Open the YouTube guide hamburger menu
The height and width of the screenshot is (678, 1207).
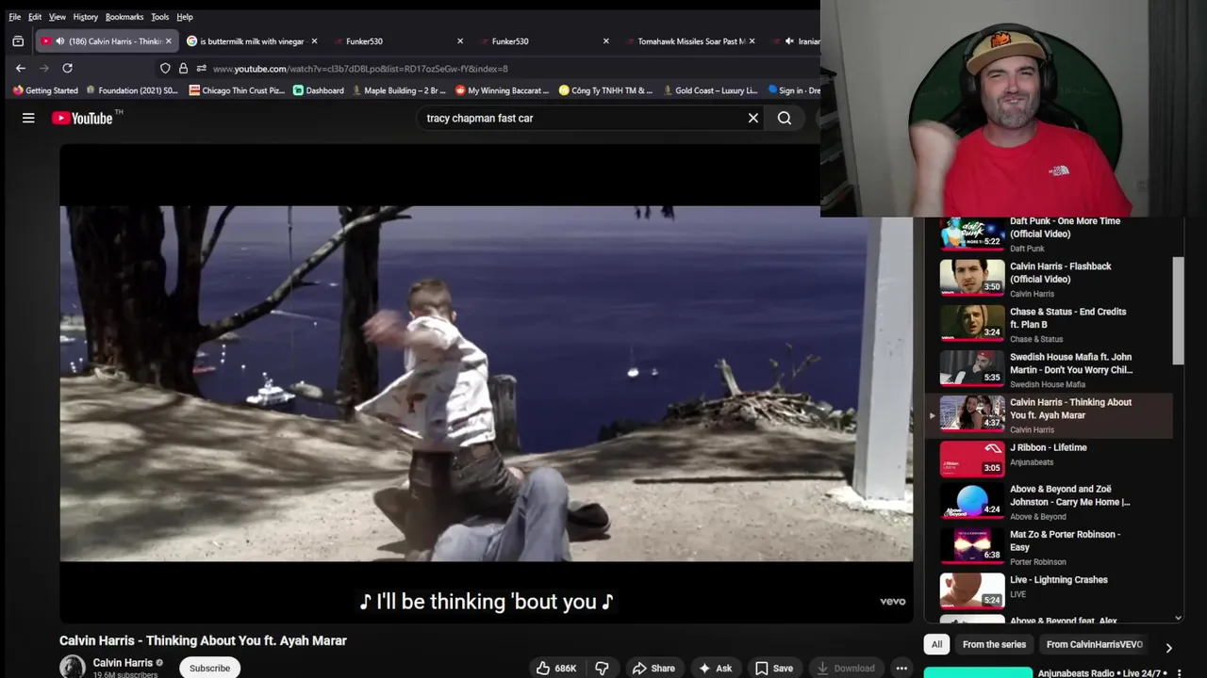(x=28, y=118)
